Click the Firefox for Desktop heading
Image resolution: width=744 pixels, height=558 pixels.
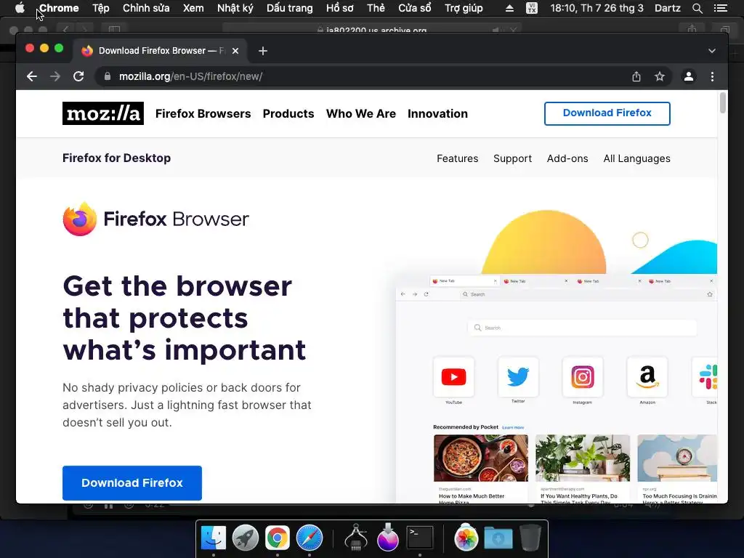[x=117, y=158]
